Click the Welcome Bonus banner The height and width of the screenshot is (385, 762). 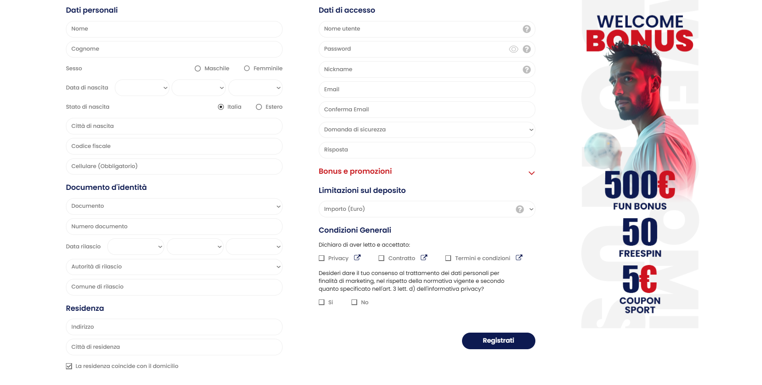click(x=640, y=164)
